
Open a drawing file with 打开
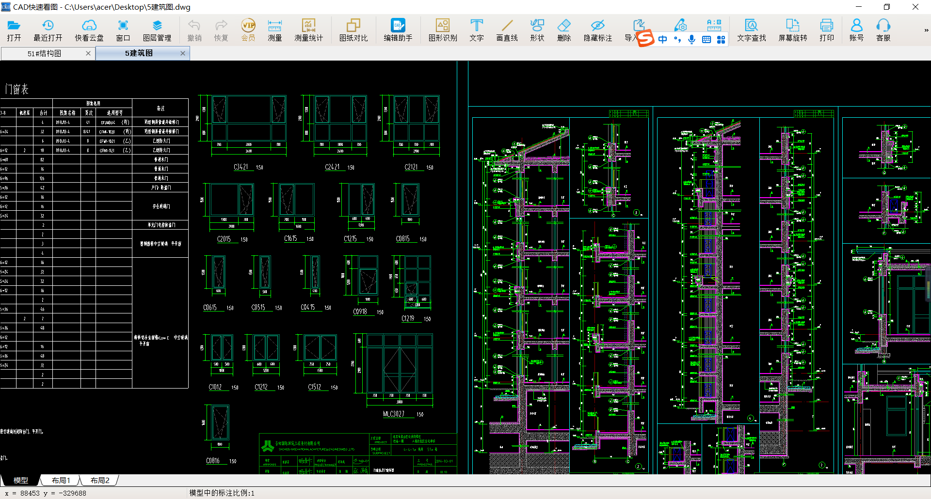14,30
